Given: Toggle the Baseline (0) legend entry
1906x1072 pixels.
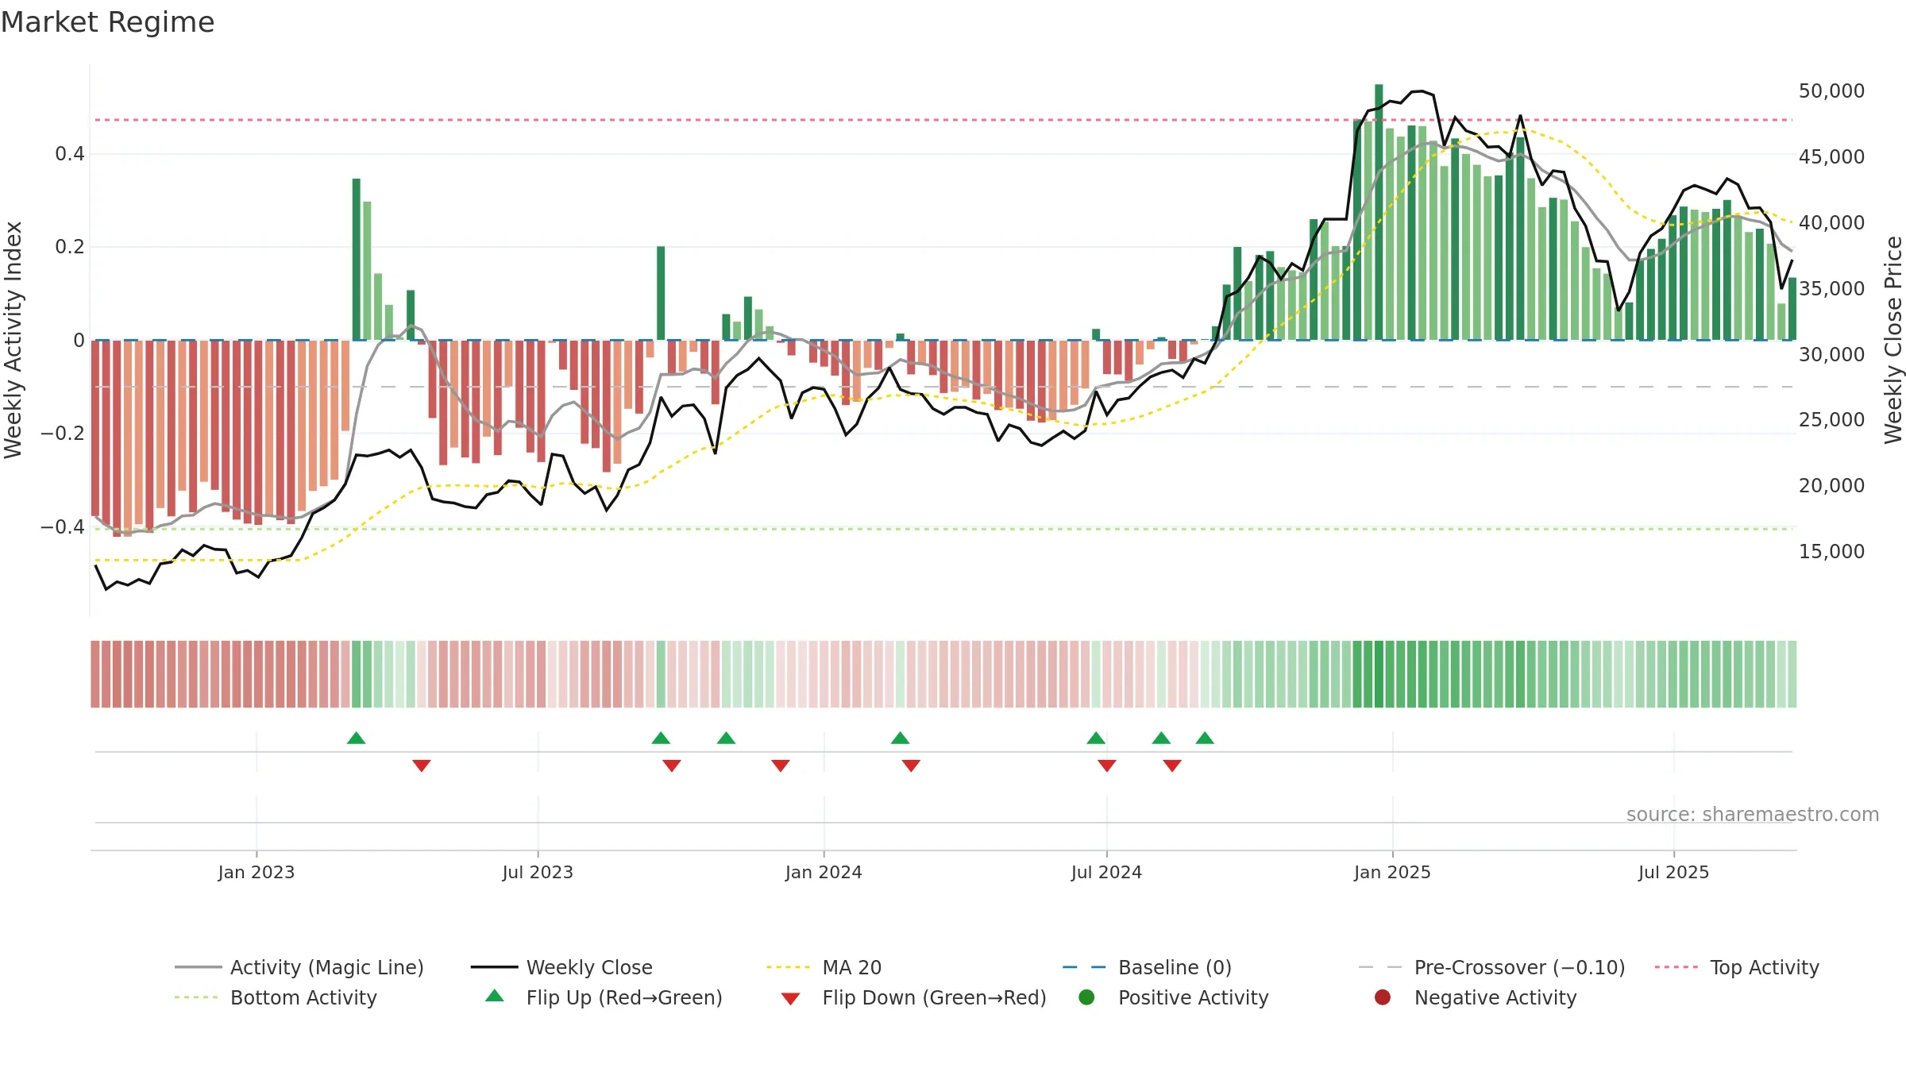Looking at the screenshot, I should click(x=1147, y=967).
